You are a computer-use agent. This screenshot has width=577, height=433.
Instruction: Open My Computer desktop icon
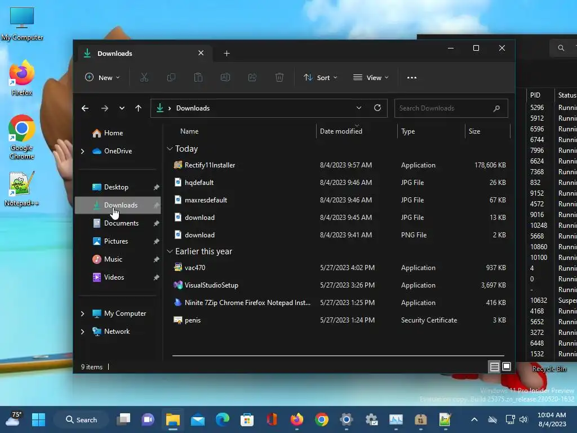[x=22, y=24]
